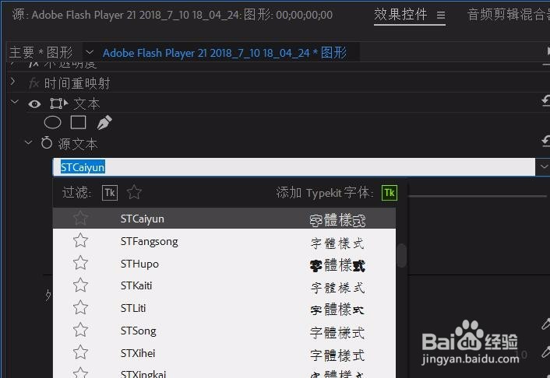
Task: Choose the STFangsong font entry
Action: [224, 241]
